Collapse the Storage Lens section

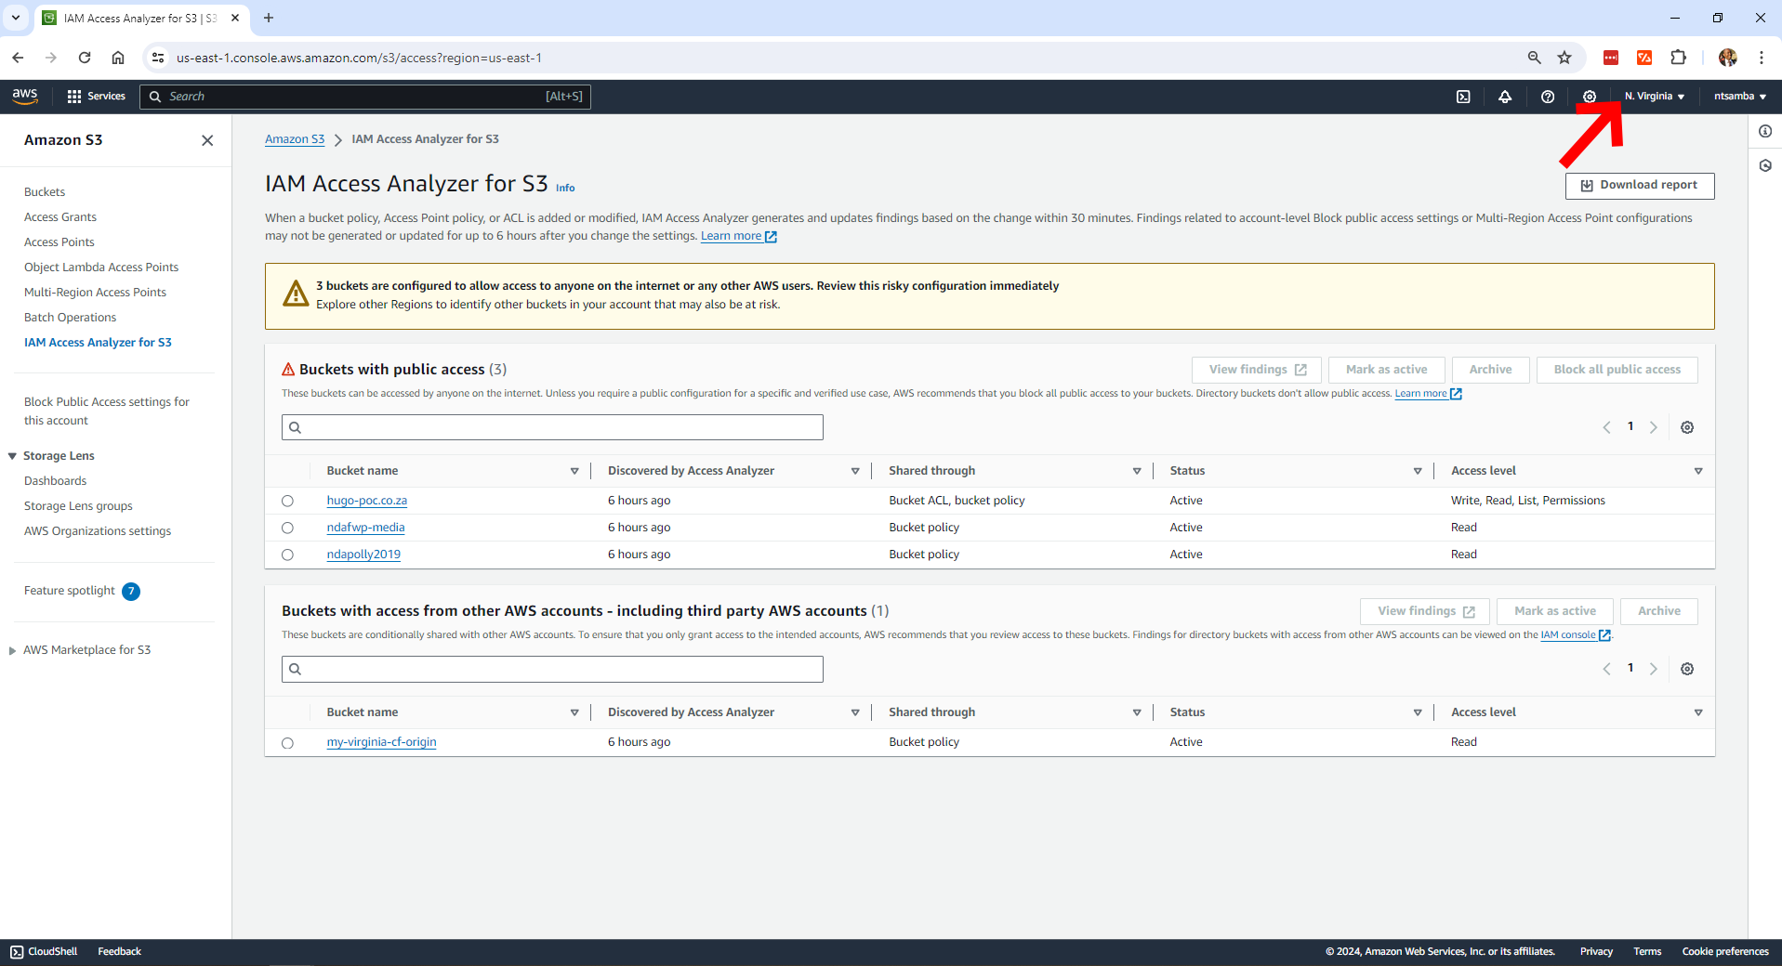[x=13, y=456]
